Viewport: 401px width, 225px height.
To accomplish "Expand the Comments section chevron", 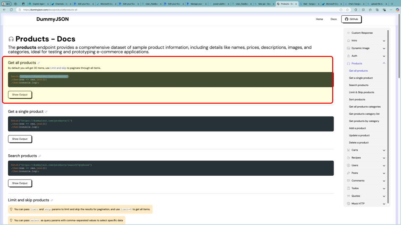I will click(x=384, y=181).
